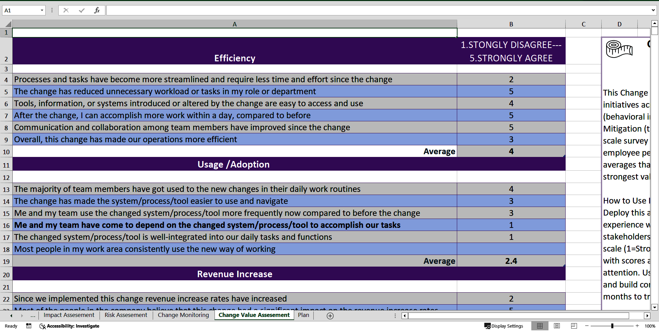Select the Usage Average value 2.4
Viewport: 659px width, 331px height.
(x=511, y=261)
